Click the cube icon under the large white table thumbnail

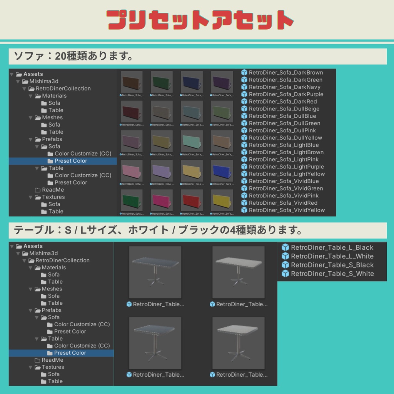click(x=212, y=304)
